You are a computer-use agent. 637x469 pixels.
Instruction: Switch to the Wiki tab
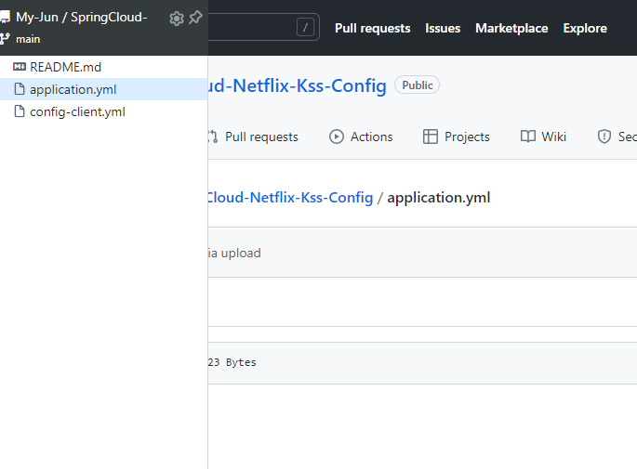543,137
